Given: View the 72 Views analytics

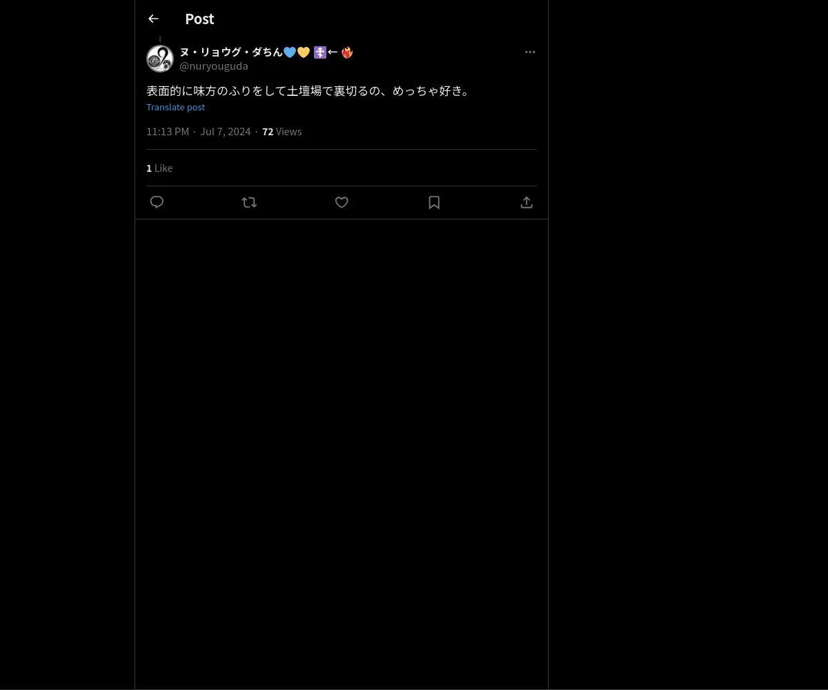Looking at the screenshot, I should click(x=282, y=131).
